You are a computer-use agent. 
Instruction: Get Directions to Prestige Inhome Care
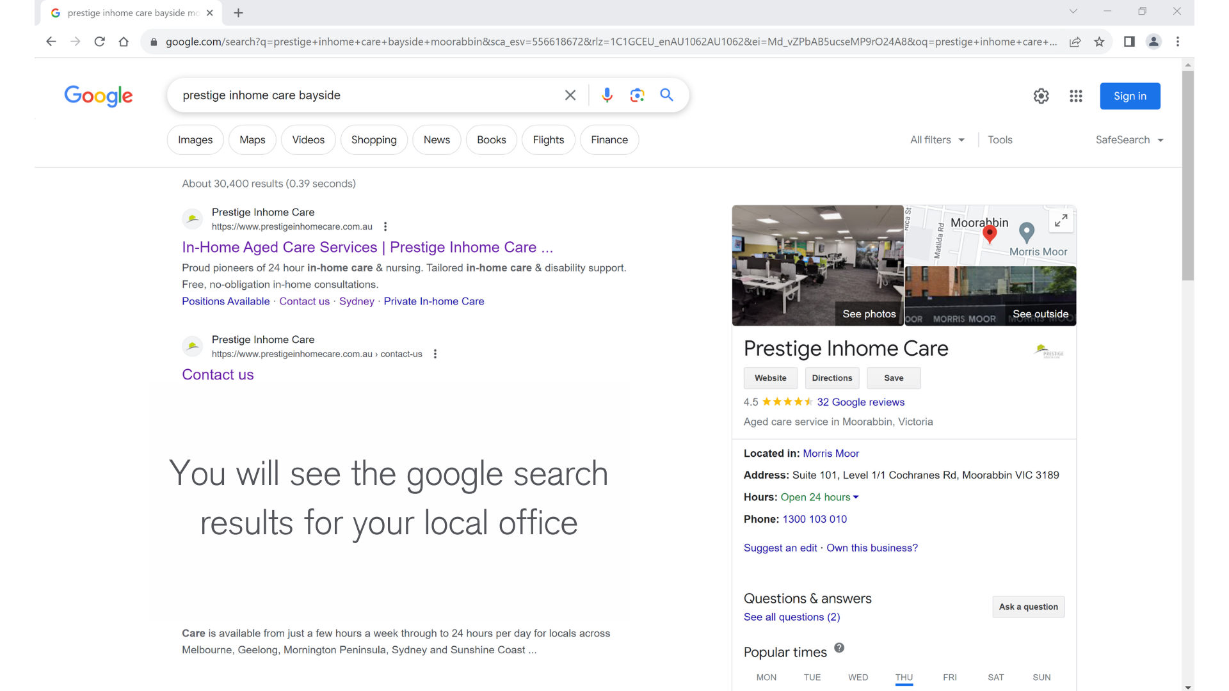pyautogui.click(x=832, y=378)
